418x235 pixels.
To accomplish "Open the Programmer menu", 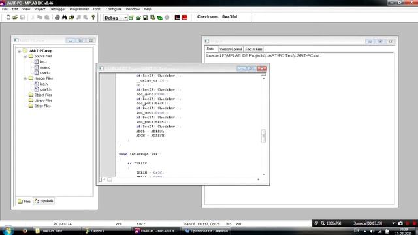I will 79,9.
